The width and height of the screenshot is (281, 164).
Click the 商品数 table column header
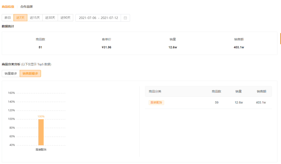pos(216,91)
